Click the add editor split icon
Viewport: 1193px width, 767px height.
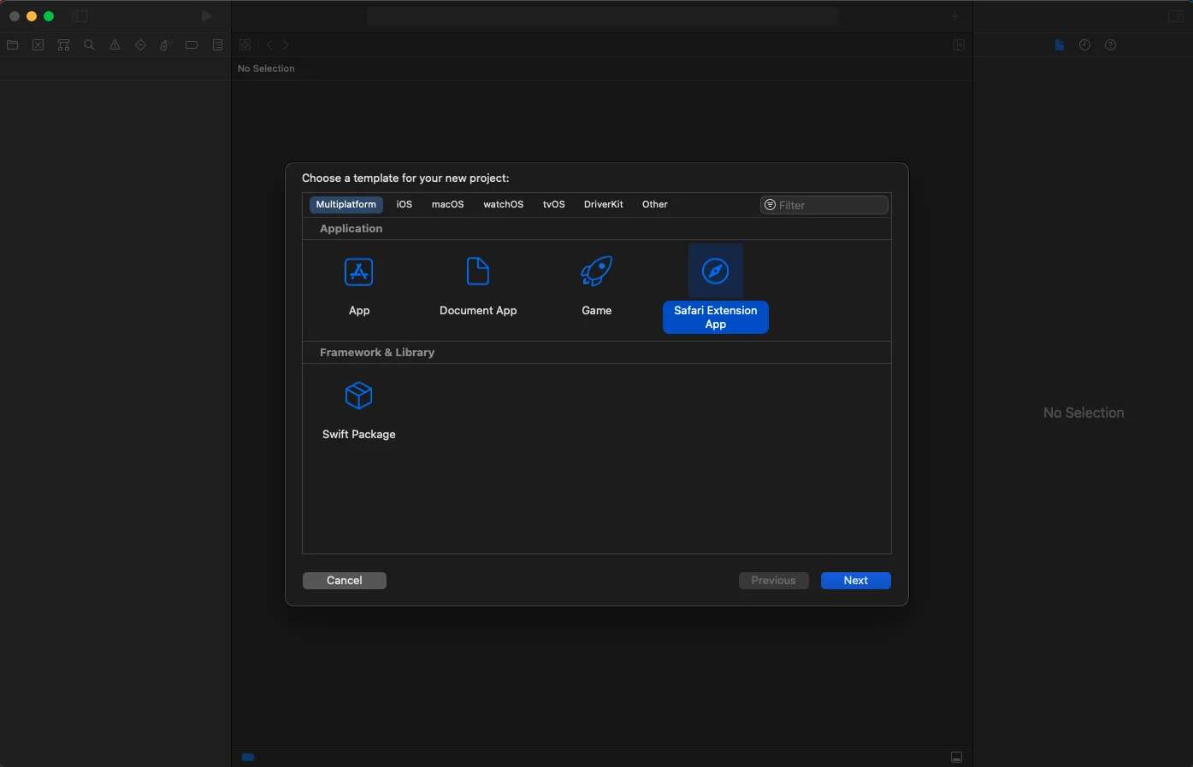tap(960, 45)
